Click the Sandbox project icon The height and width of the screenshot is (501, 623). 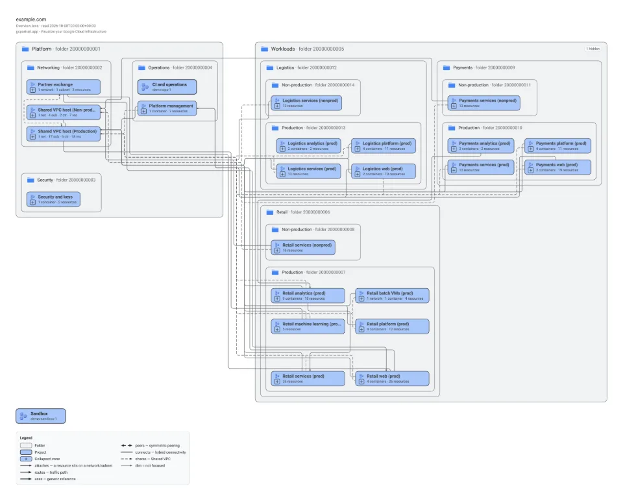coord(23,416)
